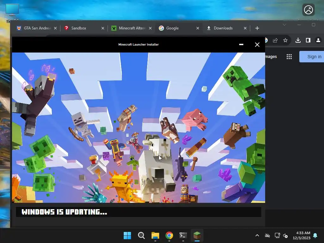Click the OneDrive tray icon

[267, 235]
